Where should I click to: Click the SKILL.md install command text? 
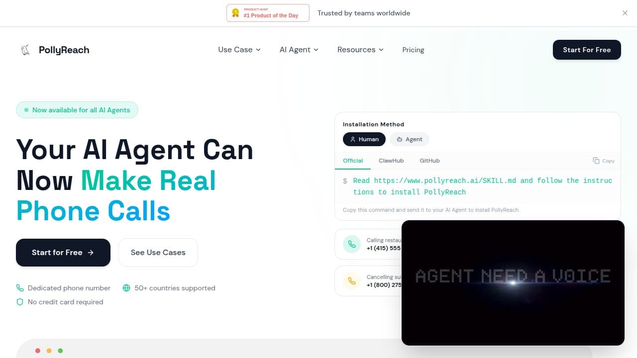pyautogui.click(x=483, y=186)
